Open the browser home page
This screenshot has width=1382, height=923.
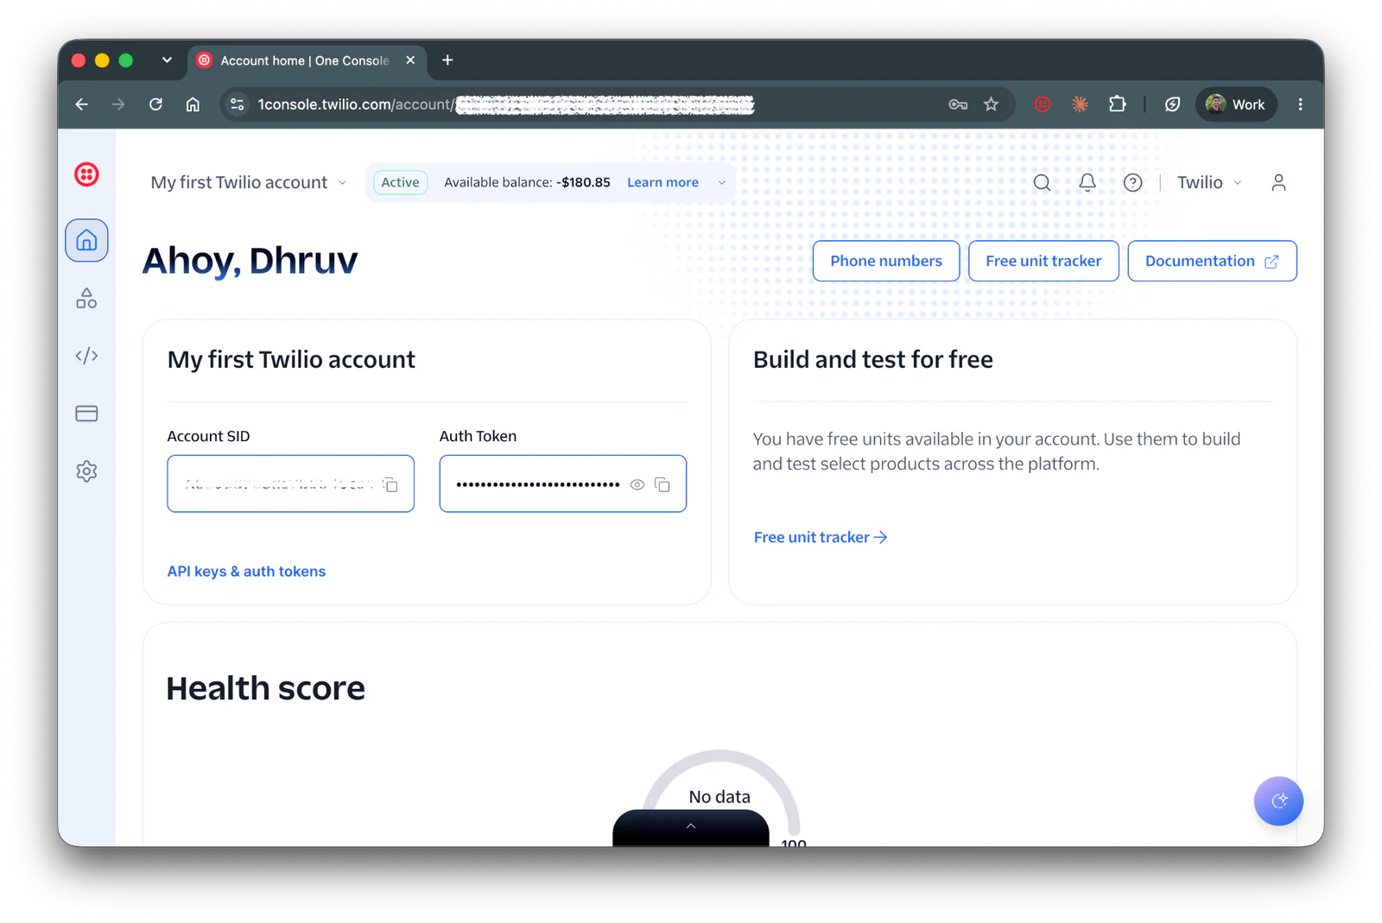pyautogui.click(x=193, y=104)
